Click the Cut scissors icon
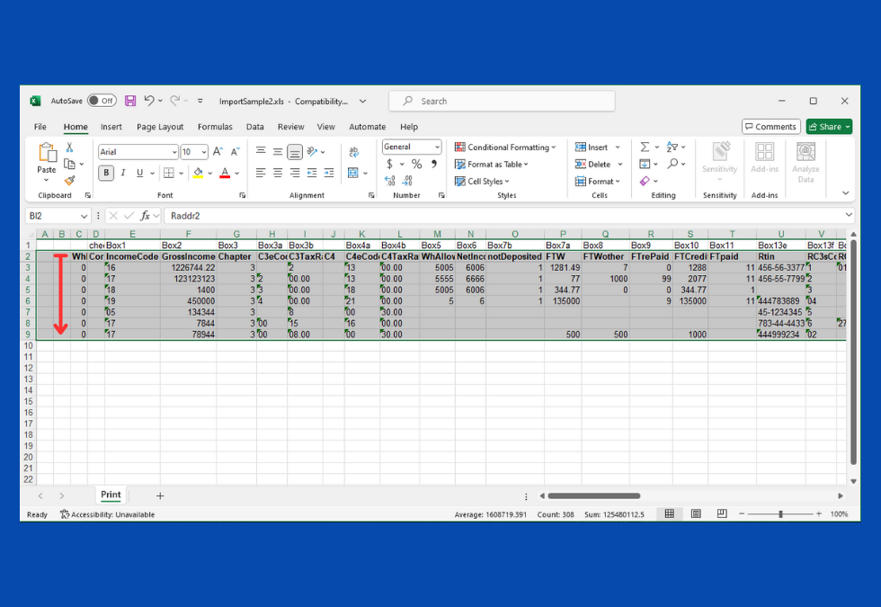Viewport: 881px width, 607px height. 70,147
